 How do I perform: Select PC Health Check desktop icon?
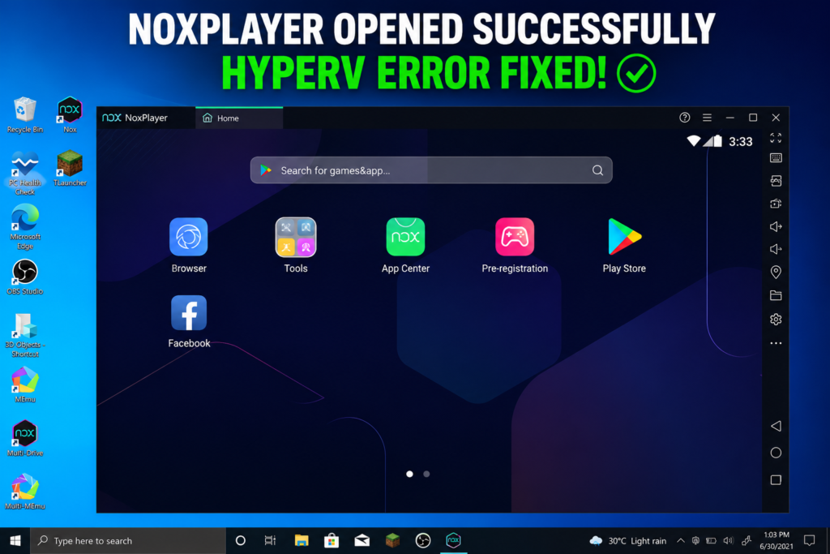coord(24,174)
